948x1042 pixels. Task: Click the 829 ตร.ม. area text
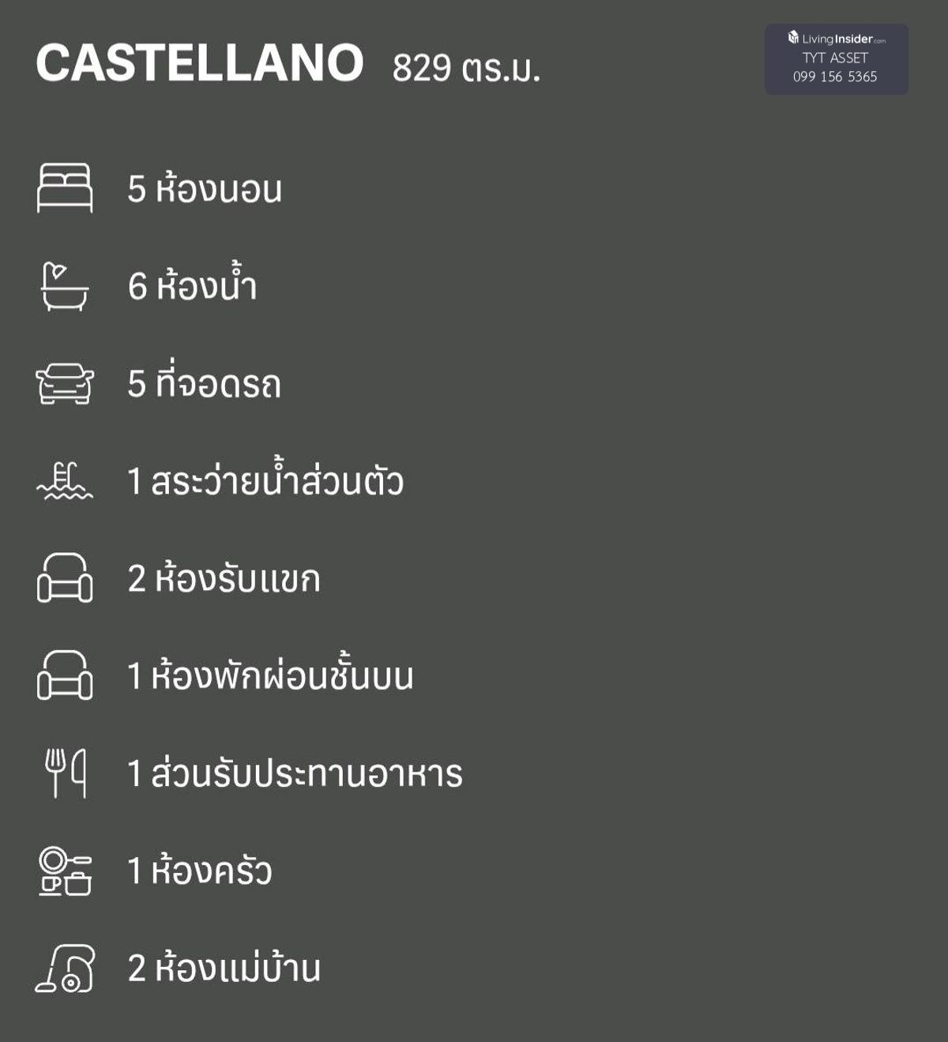click(x=466, y=68)
